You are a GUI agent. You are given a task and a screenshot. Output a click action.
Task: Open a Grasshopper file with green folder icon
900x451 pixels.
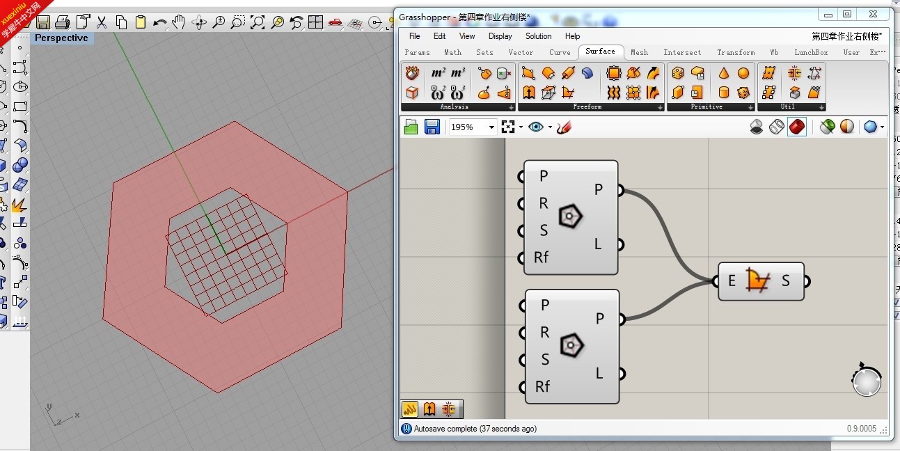click(411, 127)
